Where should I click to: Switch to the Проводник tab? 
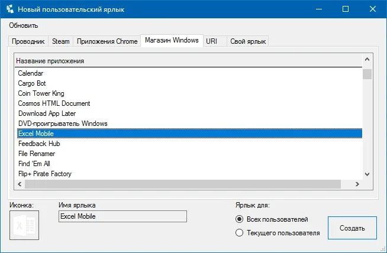[28, 41]
